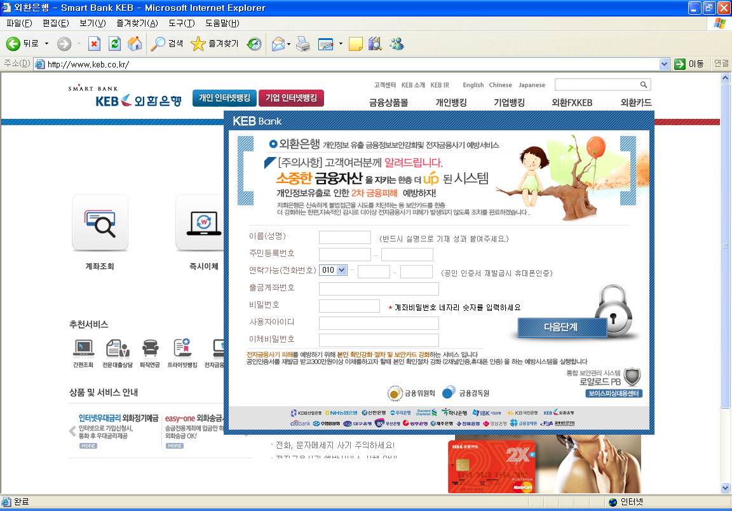732x511 pixels.
Task: Click the 이체비밀번호 input field
Action: coord(379,340)
